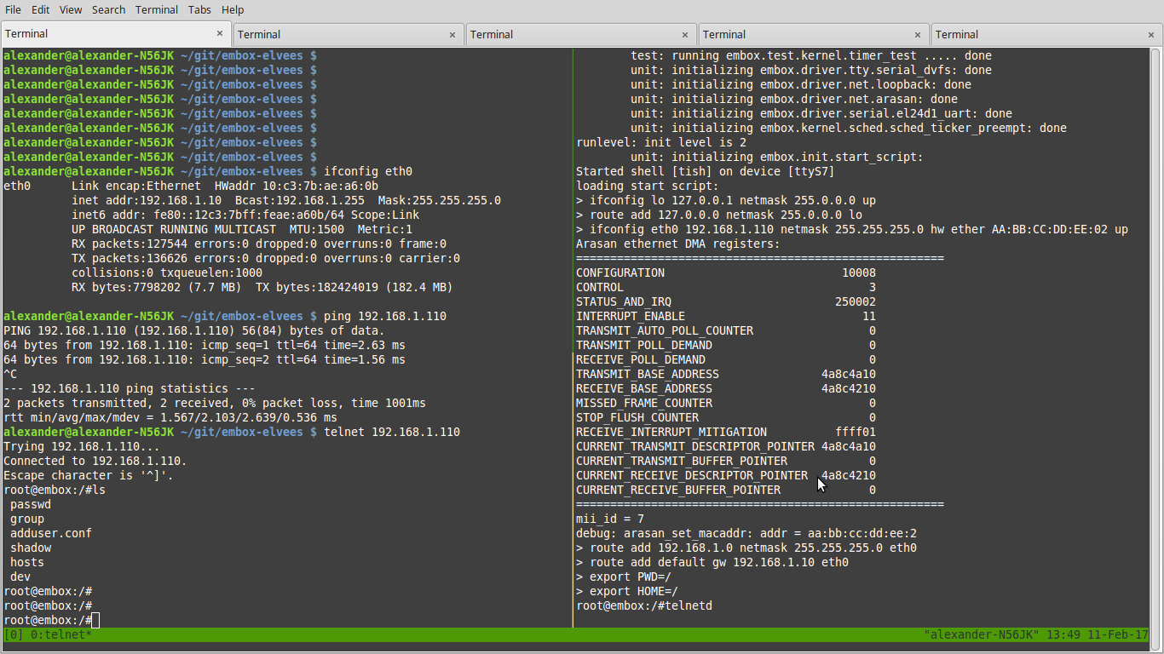Click the 'root@embox:/#telnetd' prompt
This screenshot has height=654, width=1164.
(644, 605)
